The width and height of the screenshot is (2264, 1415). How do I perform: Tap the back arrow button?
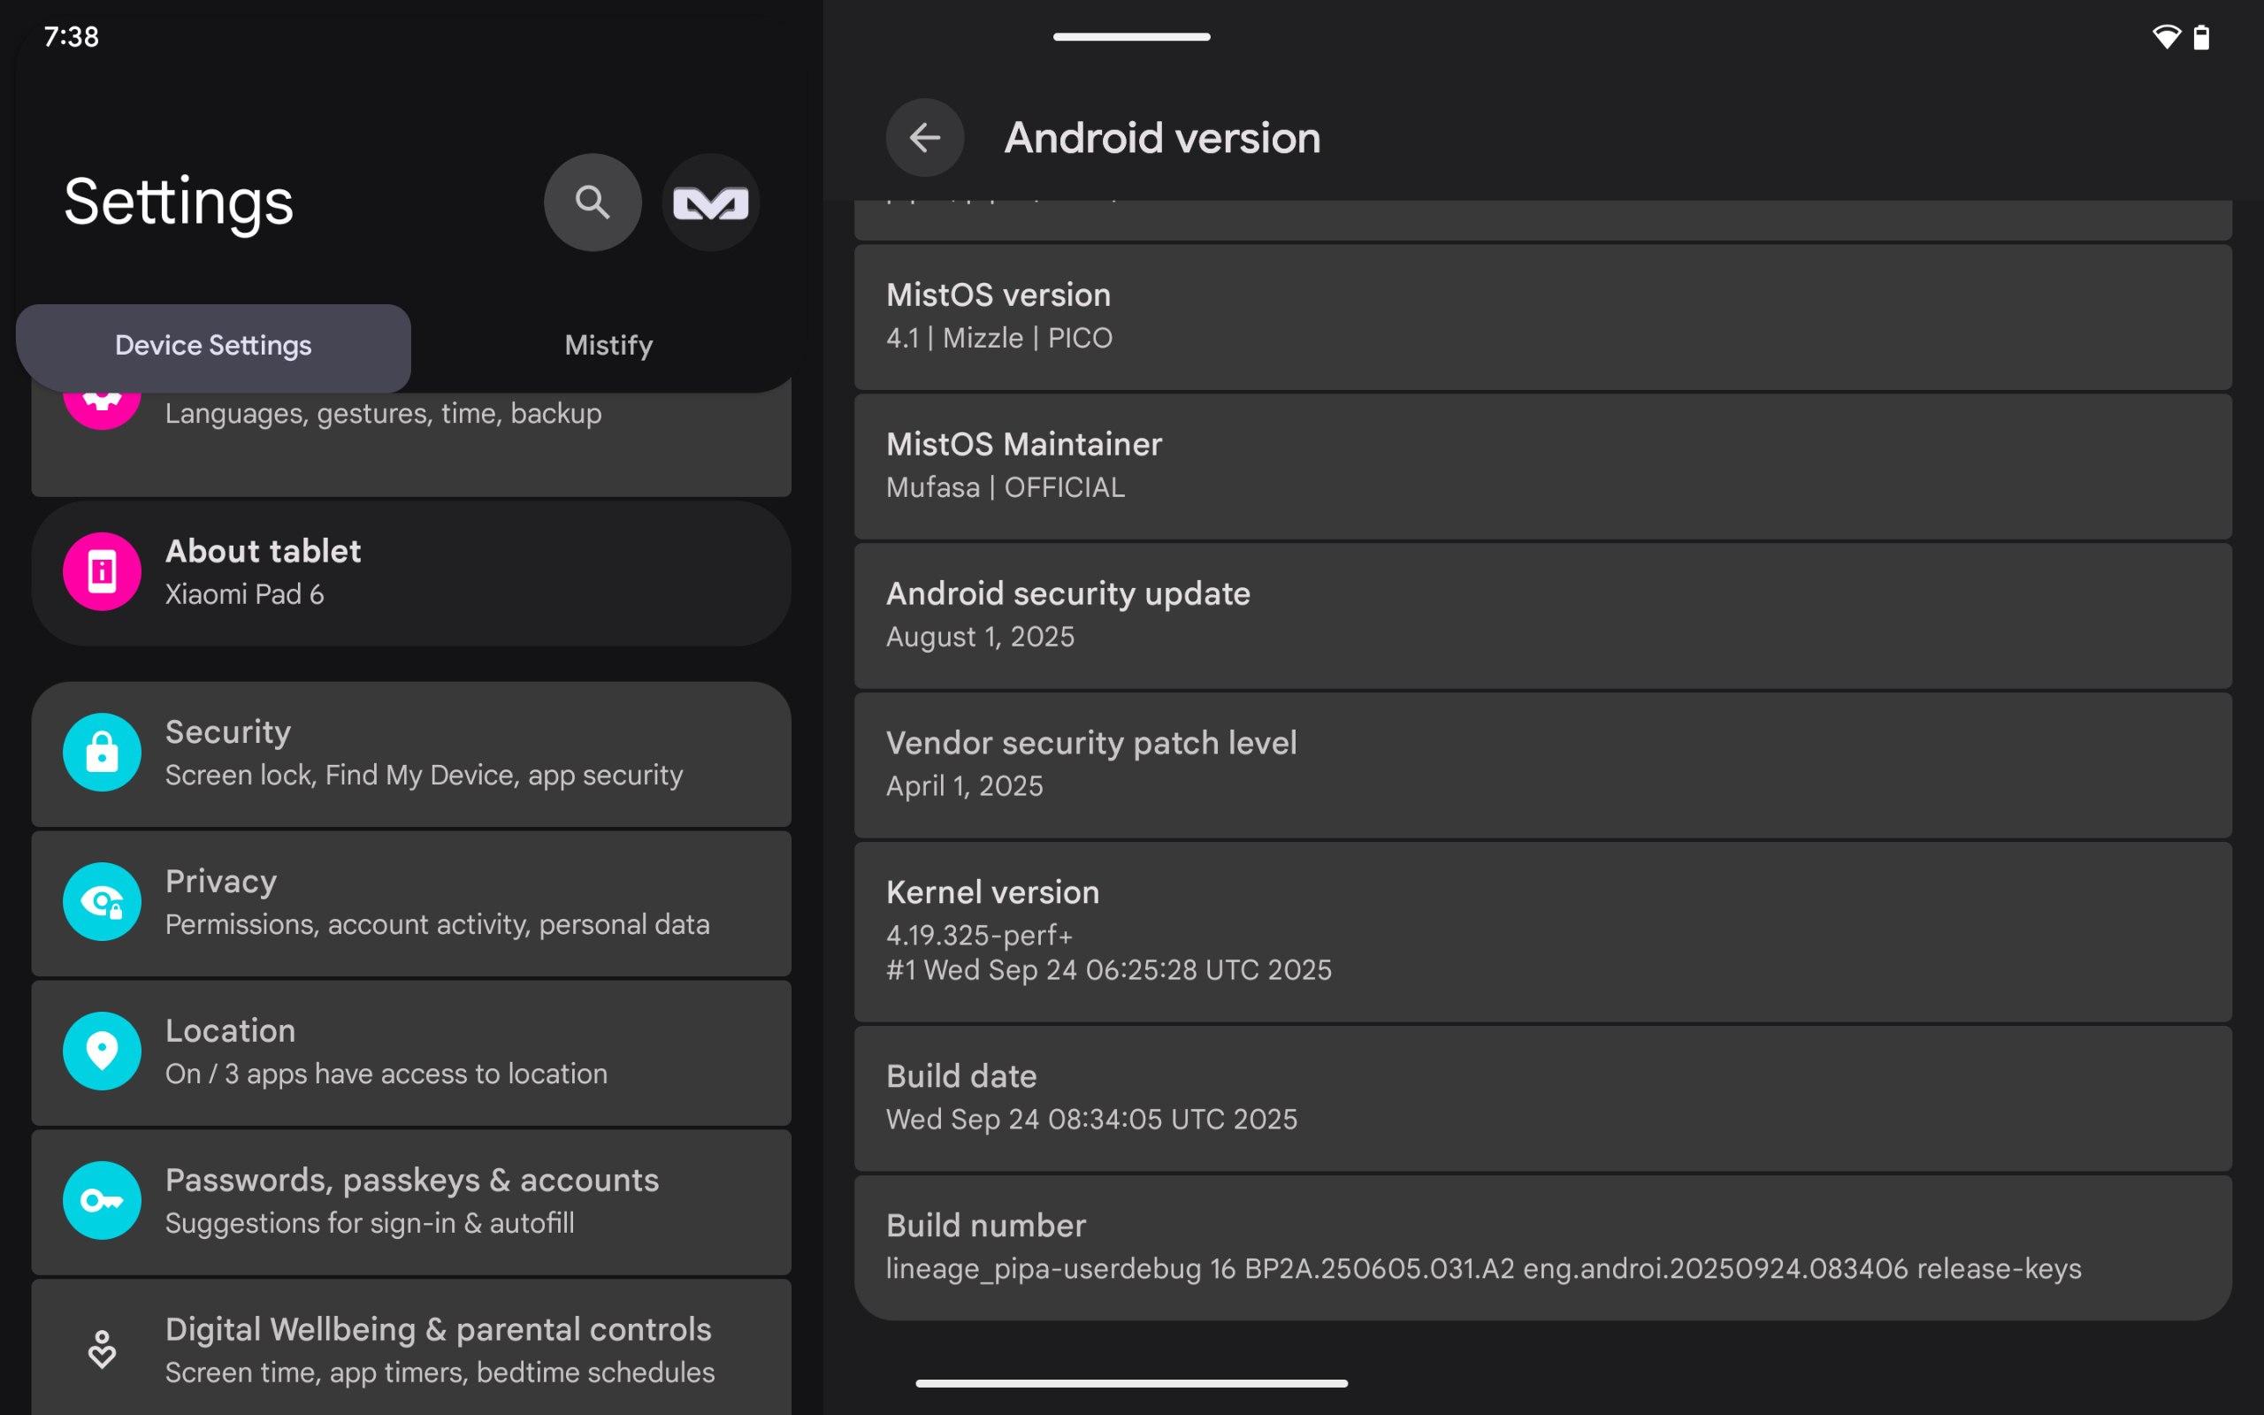924,138
